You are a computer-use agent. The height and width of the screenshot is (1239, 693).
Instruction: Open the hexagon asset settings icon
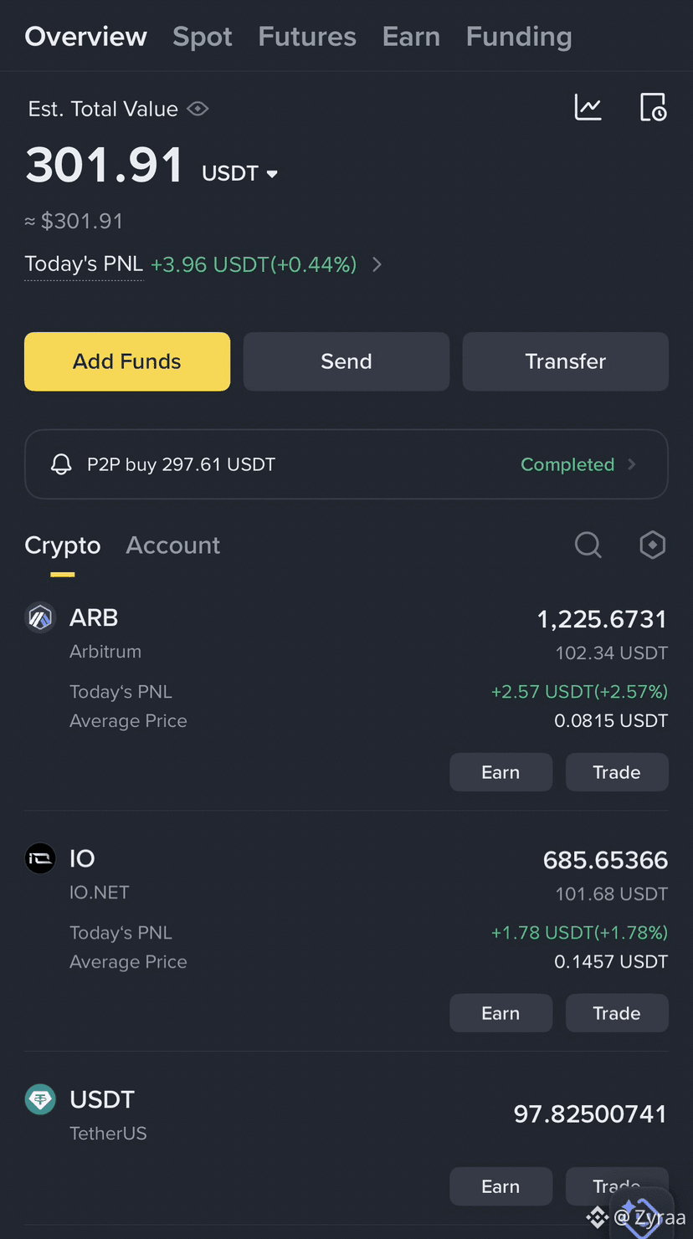coord(653,545)
